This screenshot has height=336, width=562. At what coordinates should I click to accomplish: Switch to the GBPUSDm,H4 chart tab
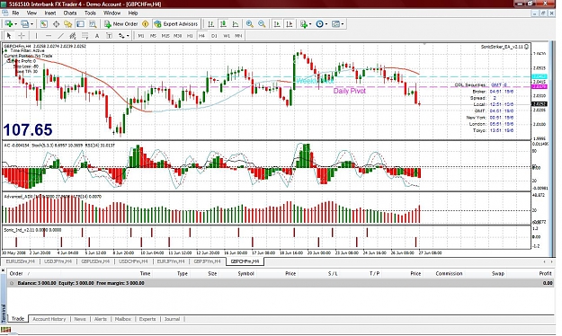95,261
